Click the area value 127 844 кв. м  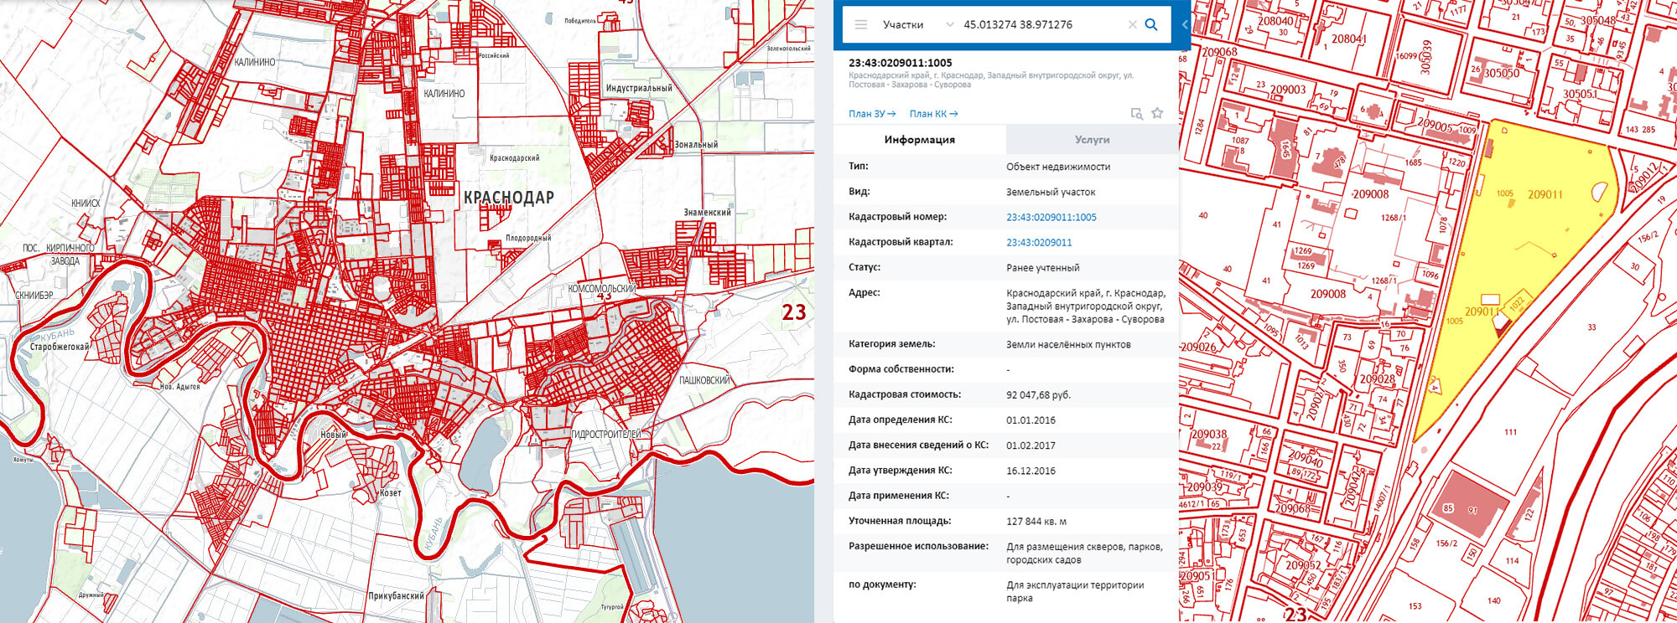pyautogui.click(x=1036, y=521)
